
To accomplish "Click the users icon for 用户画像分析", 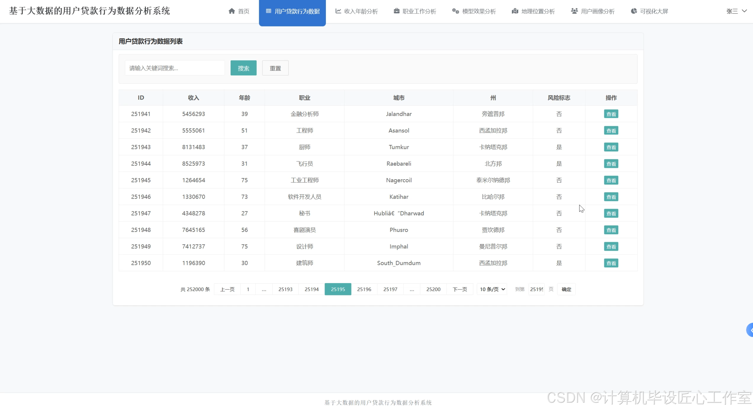I will 574,11.
